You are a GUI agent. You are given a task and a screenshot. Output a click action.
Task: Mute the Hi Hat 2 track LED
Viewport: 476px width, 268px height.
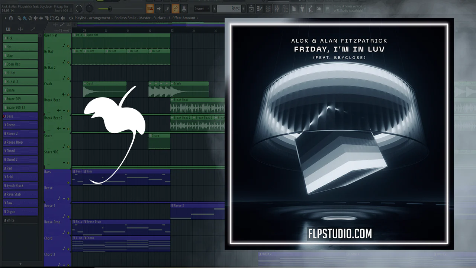[68, 79]
